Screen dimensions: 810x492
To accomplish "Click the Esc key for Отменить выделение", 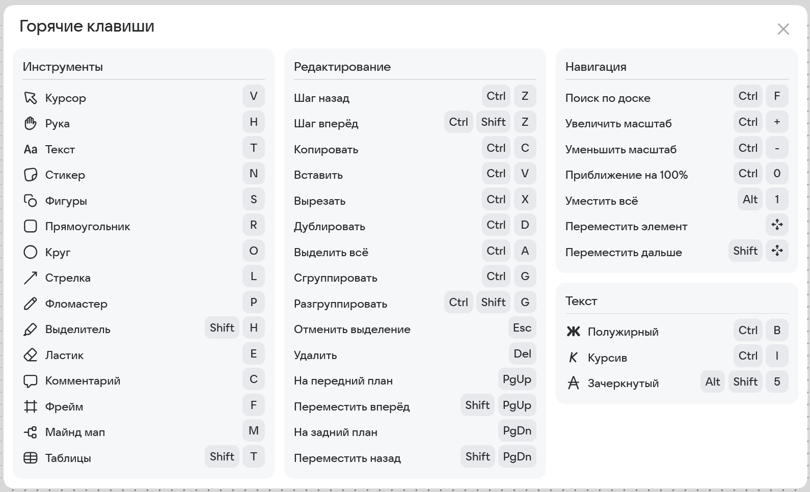I will pos(522,328).
